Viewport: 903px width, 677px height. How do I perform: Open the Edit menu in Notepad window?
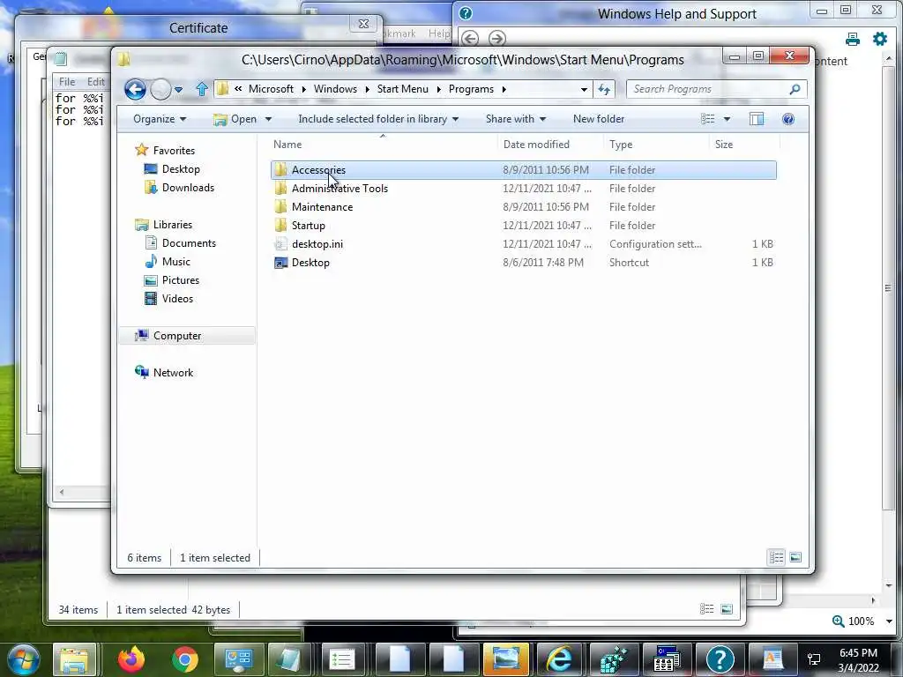coord(95,82)
